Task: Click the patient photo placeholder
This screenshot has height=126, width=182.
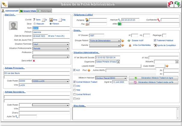Action: (x=13, y=27)
